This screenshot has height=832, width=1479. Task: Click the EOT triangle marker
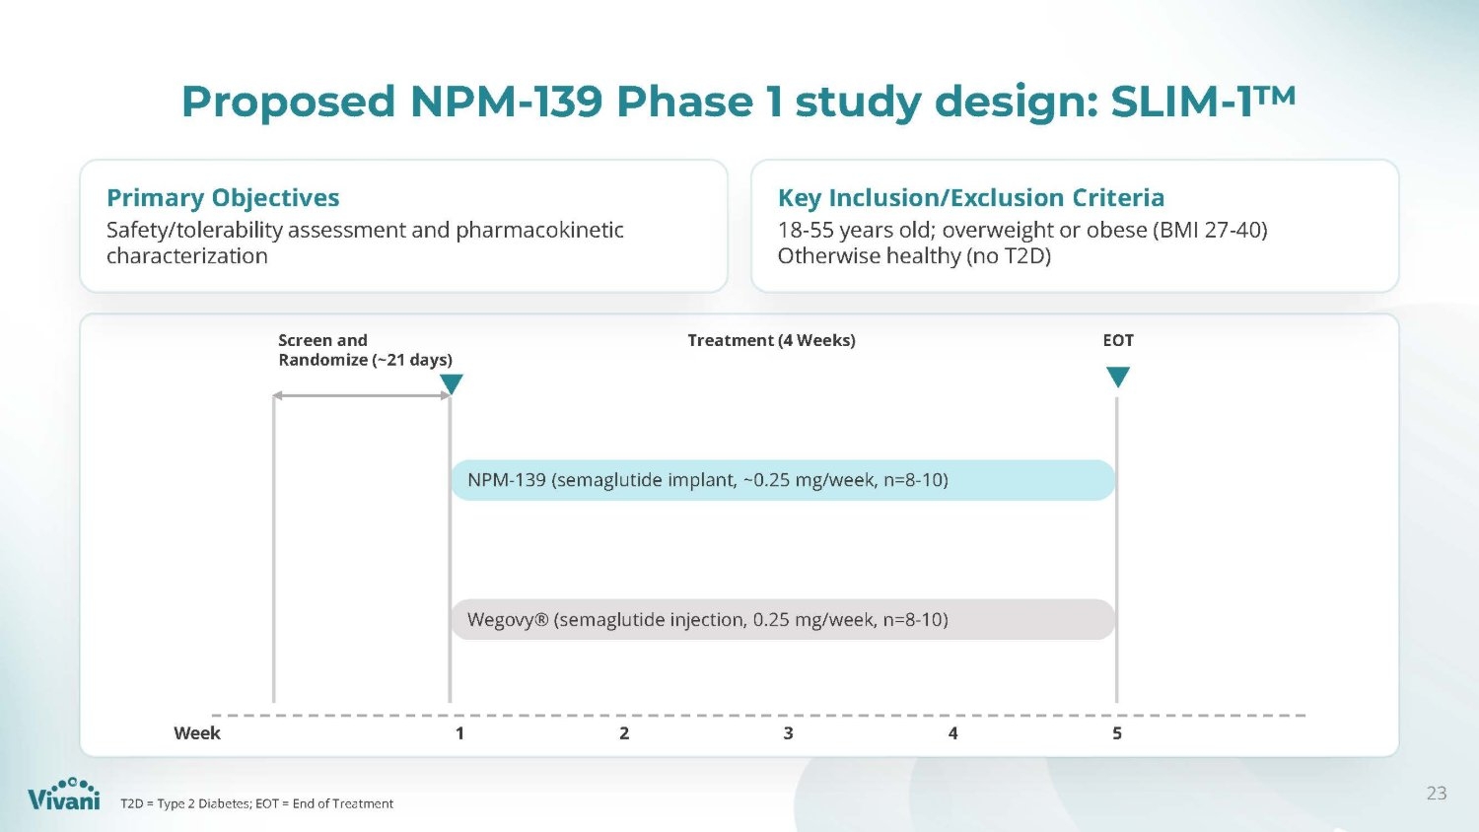point(1117,378)
